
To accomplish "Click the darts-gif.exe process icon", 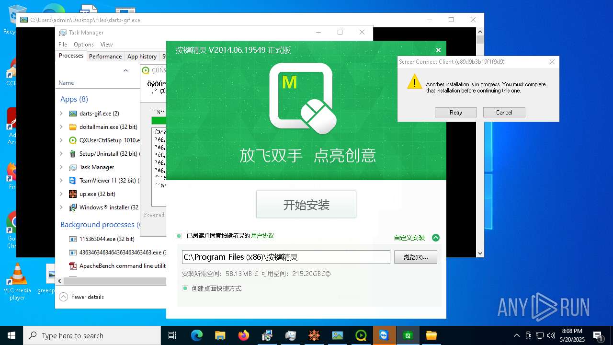I will (73, 114).
